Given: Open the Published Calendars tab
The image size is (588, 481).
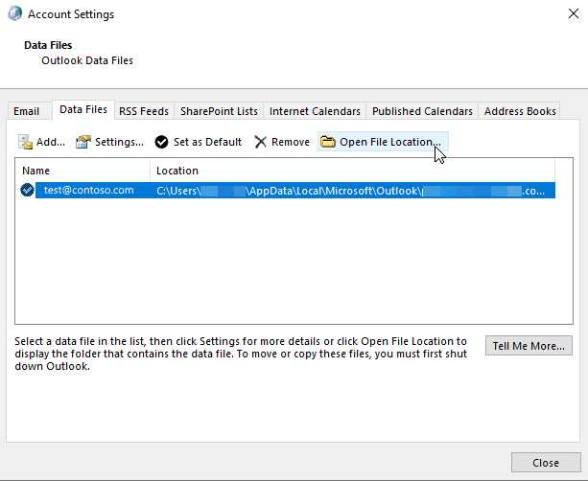Looking at the screenshot, I should (x=422, y=111).
